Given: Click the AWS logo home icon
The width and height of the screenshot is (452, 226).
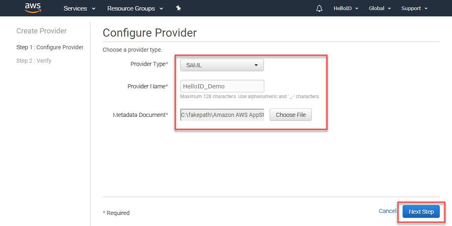Looking at the screenshot, I should pos(33,8).
